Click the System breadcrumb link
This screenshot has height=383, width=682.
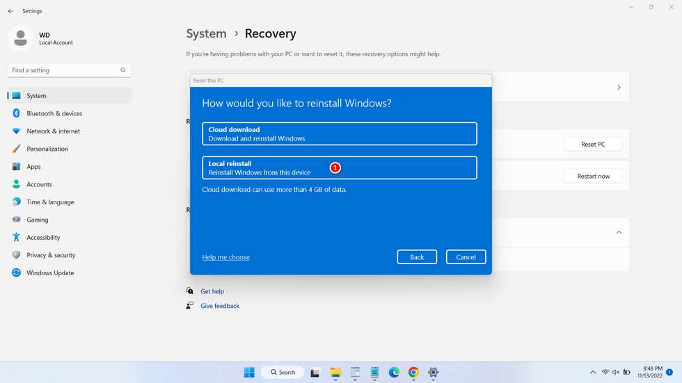[206, 33]
